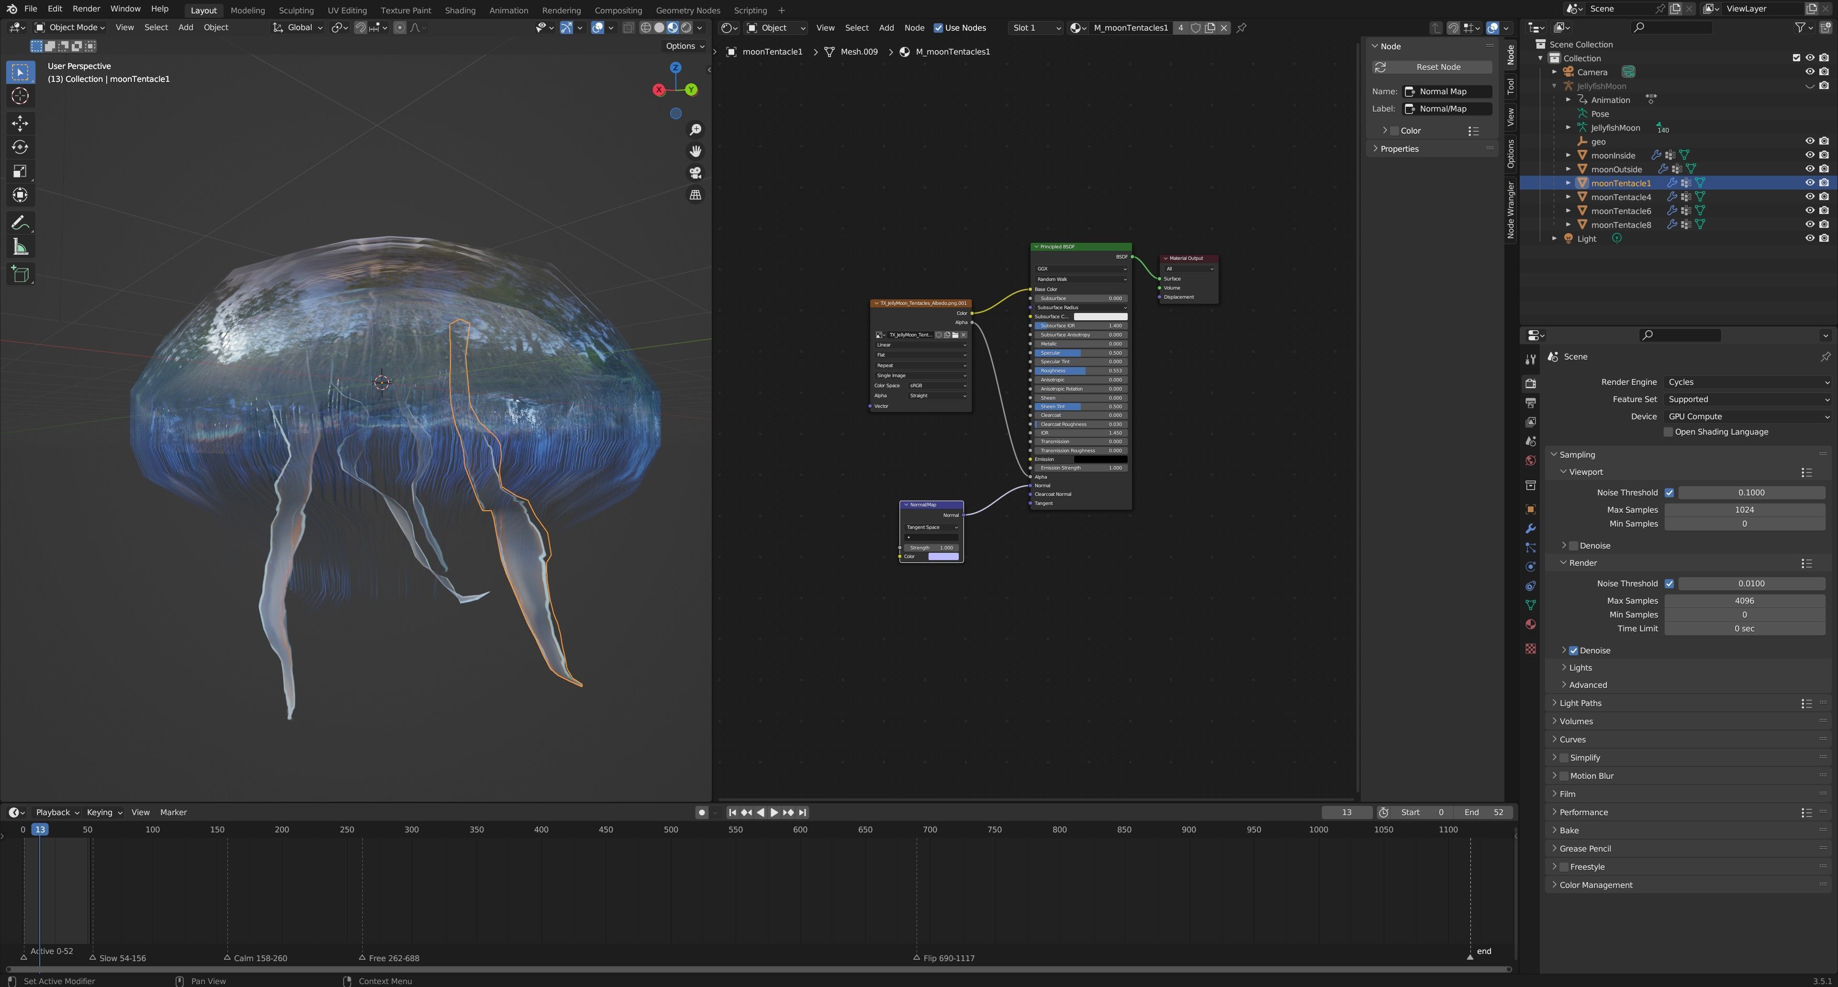This screenshot has width=1838, height=987.
Task: Hide moonTentacle4 in viewport
Action: [1809, 197]
